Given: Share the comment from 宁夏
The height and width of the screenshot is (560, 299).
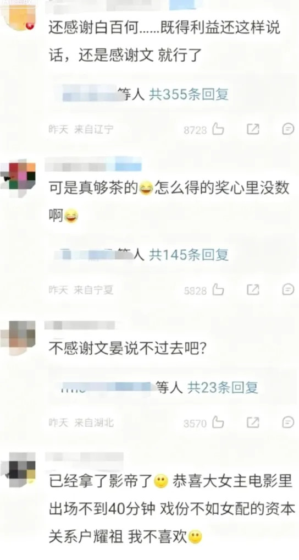Looking at the screenshot, I should (253, 290).
